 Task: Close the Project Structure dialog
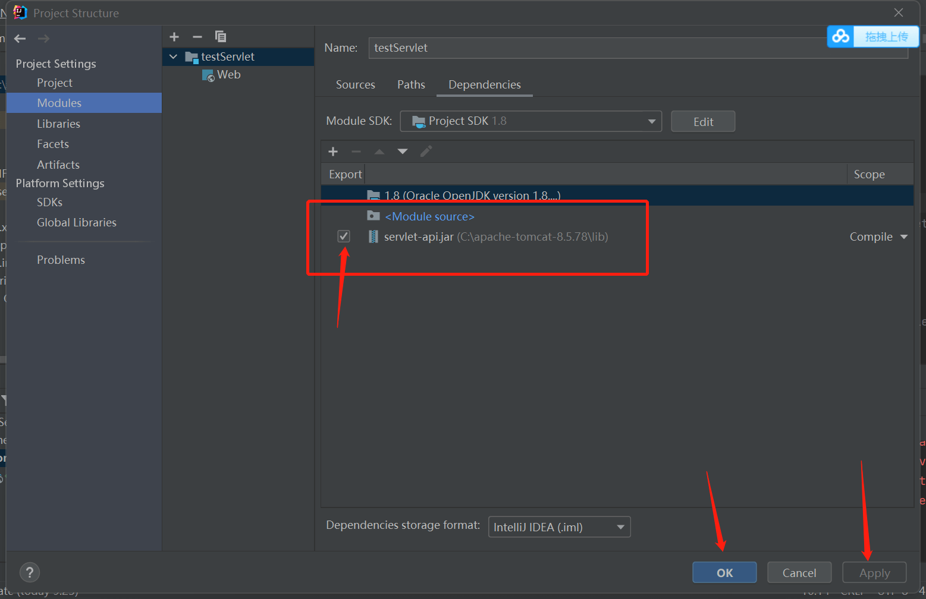899,12
